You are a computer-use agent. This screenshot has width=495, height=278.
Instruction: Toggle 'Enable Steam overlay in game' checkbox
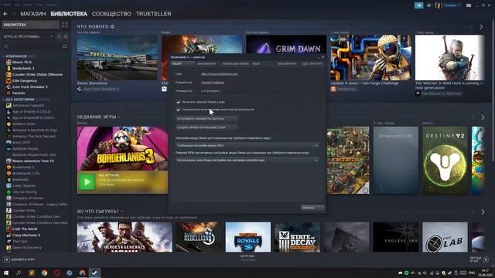pyautogui.click(x=178, y=102)
